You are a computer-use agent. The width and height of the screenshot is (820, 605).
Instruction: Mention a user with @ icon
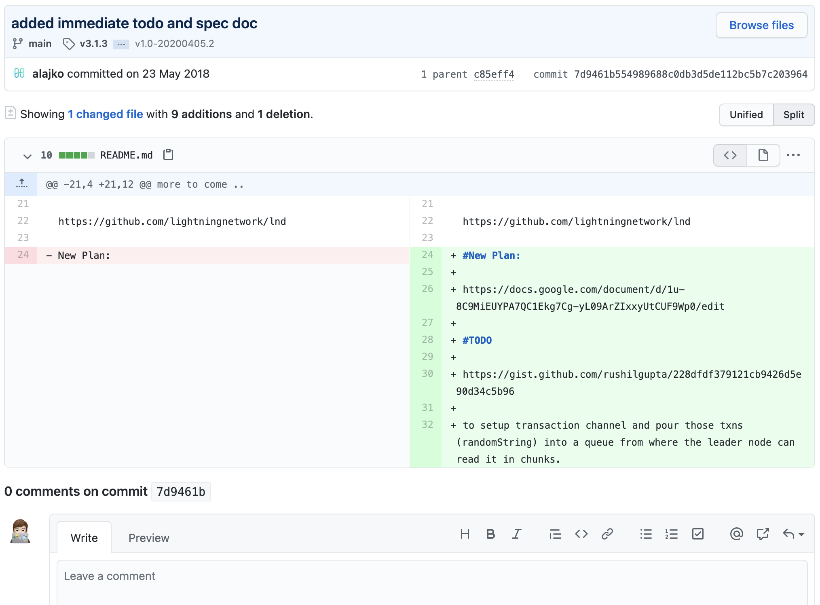tap(736, 534)
